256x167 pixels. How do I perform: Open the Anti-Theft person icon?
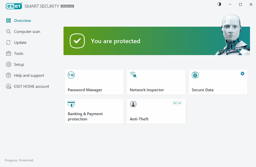[x=133, y=104]
